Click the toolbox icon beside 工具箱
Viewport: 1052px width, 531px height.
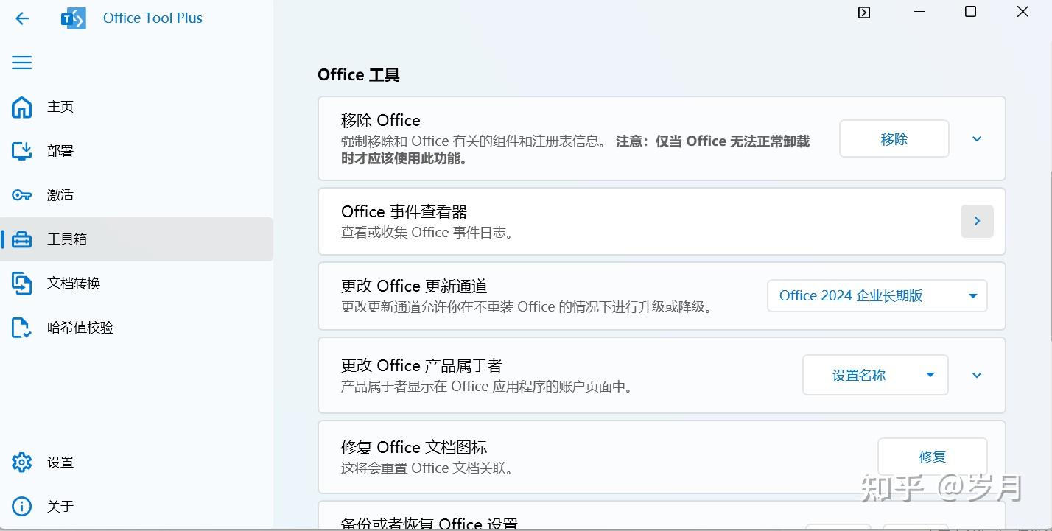[22, 239]
